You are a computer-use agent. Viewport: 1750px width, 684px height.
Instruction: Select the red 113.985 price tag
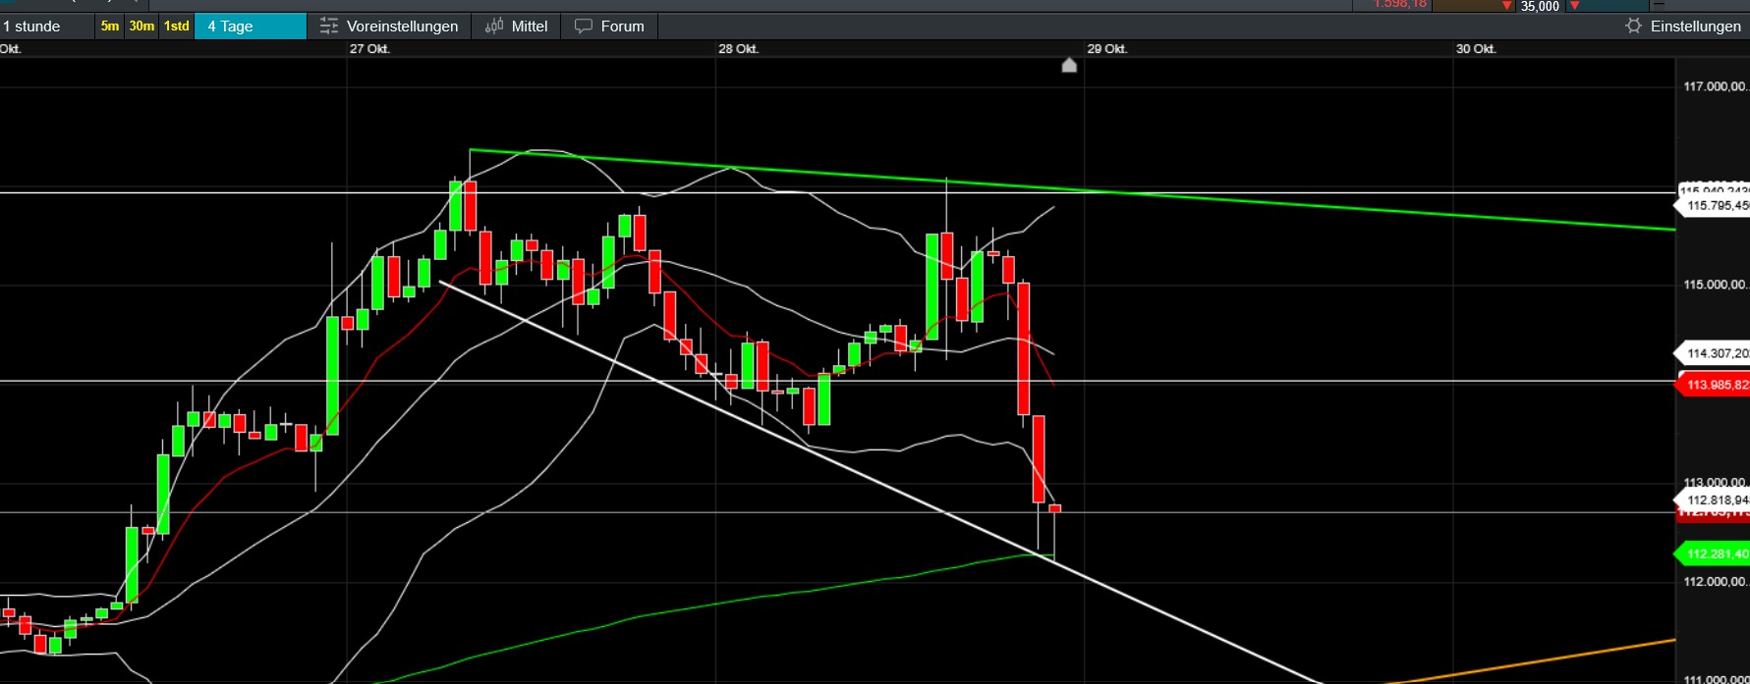point(1715,385)
